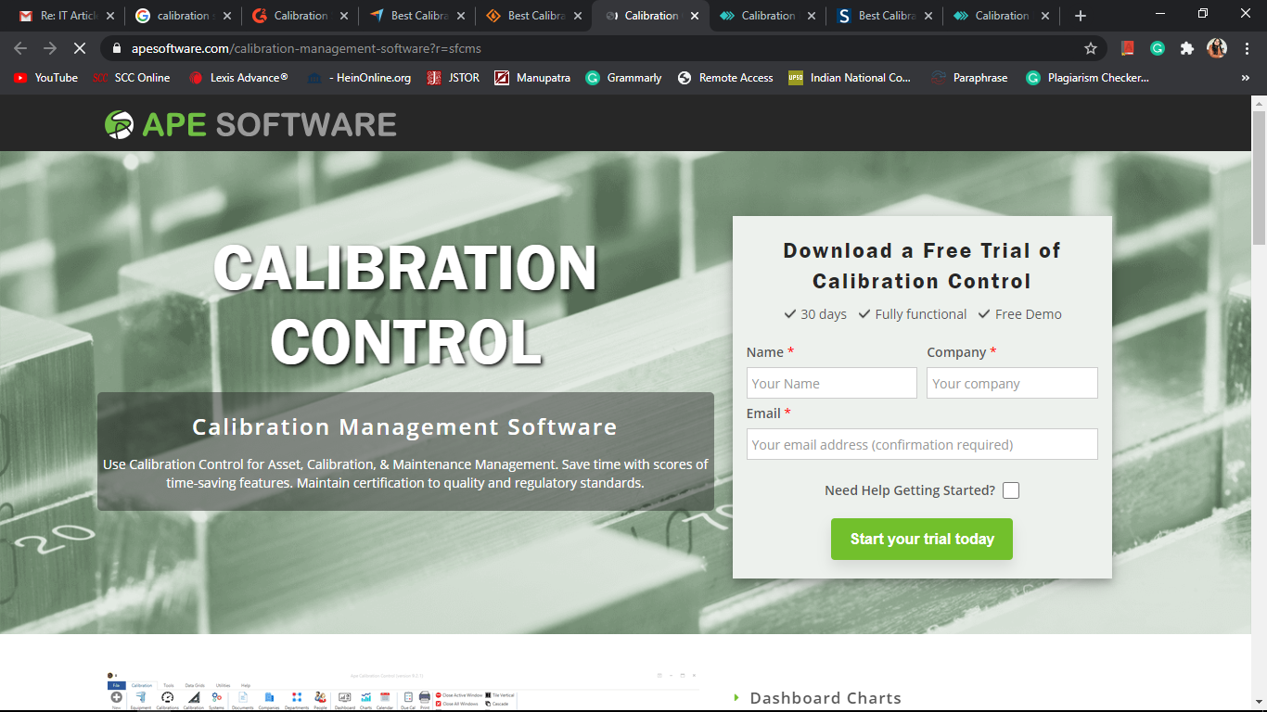Open the Calendar icon
The height and width of the screenshot is (712, 1267).
point(385,697)
